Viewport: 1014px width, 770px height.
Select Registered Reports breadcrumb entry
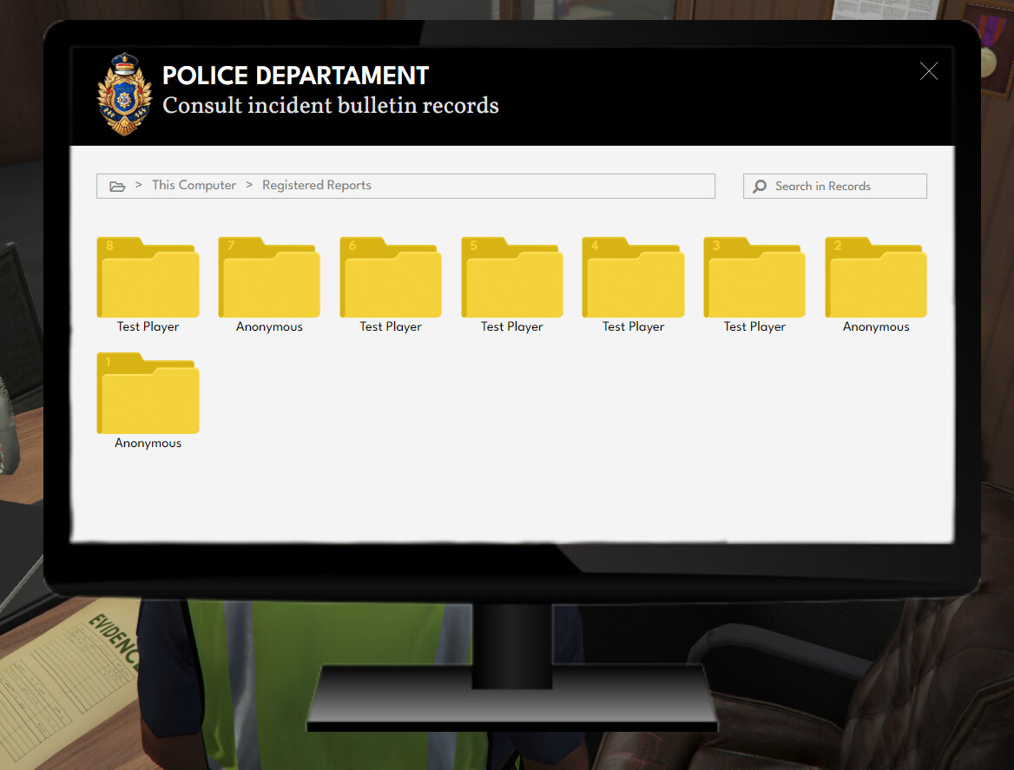(x=317, y=185)
